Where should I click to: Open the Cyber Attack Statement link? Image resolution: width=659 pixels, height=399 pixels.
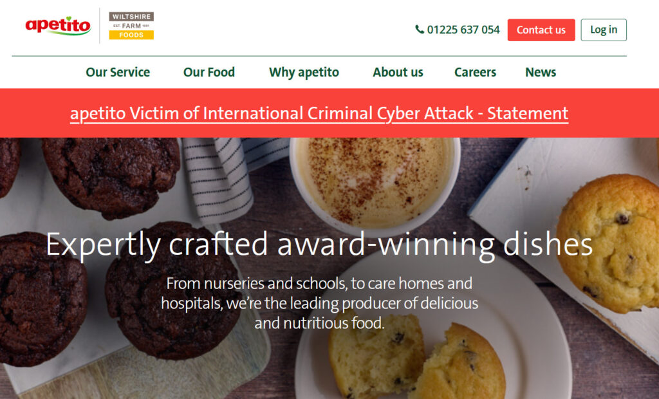point(319,113)
